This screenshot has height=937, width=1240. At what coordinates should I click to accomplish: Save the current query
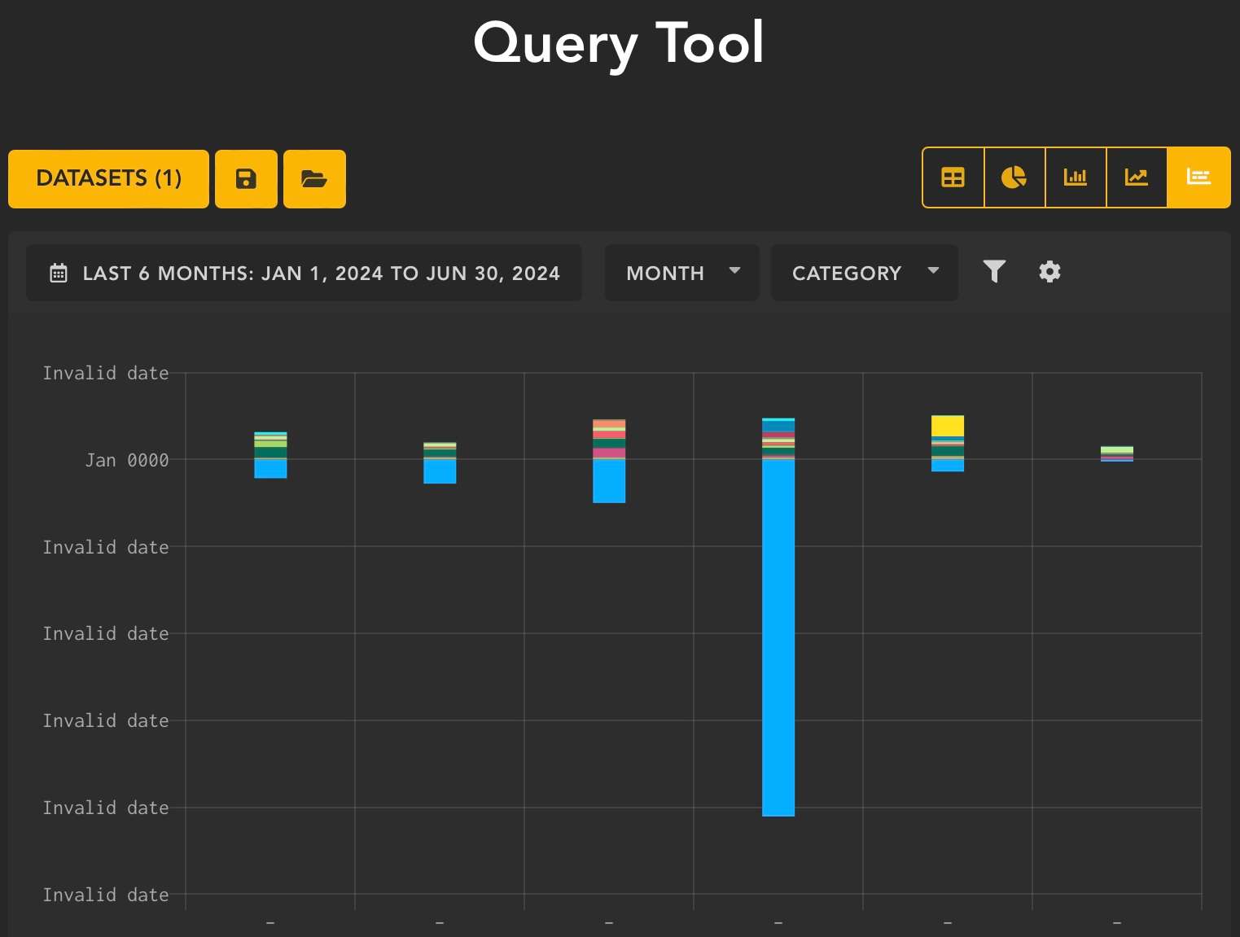click(246, 178)
